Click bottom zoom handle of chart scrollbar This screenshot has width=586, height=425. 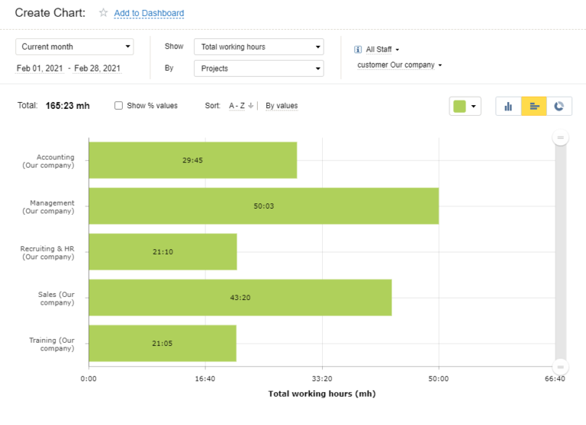561,366
